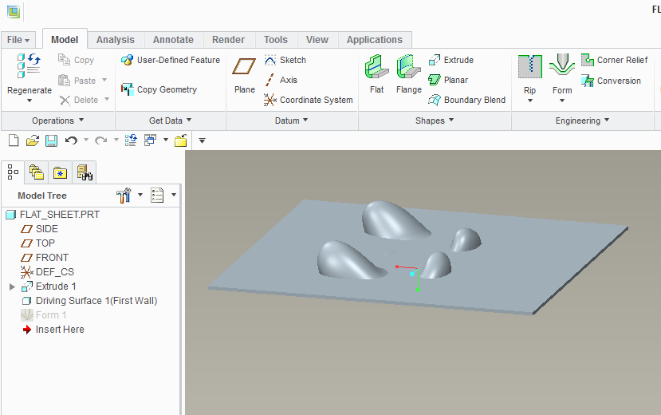Click the Insert Here marker
661x415 pixels.
point(53,330)
